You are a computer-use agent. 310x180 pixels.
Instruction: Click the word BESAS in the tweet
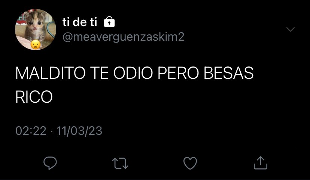(228, 73)
